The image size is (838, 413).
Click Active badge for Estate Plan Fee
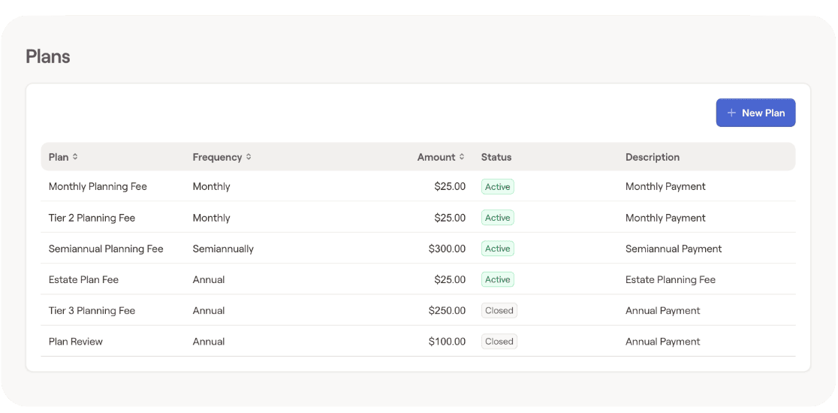(498, 279)
